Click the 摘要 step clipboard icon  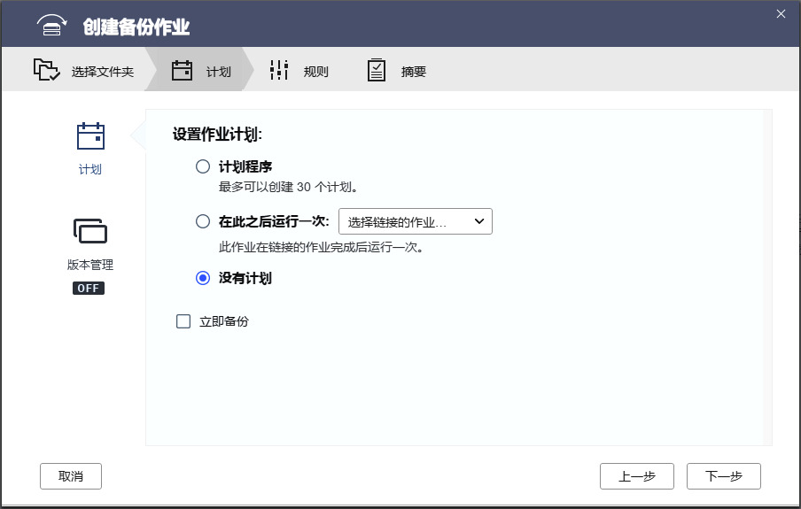[x=377, y=70]
